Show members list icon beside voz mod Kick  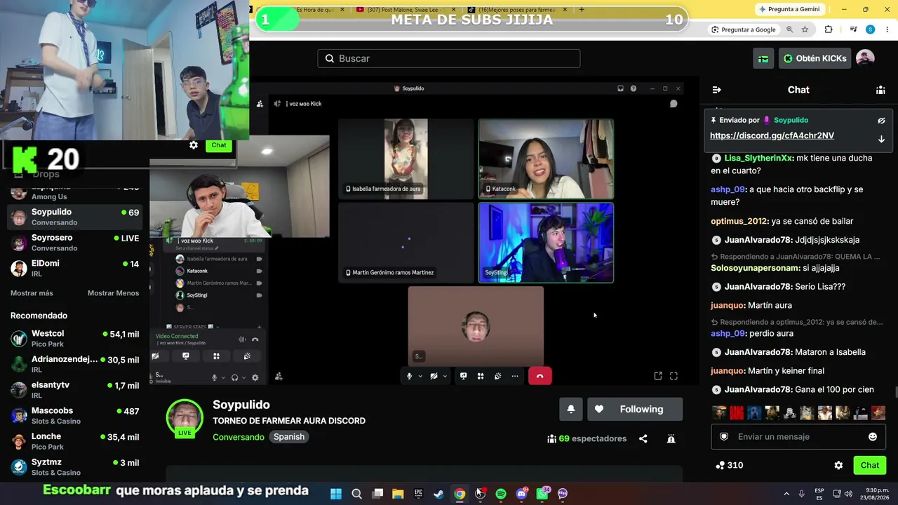coord(260,104)
